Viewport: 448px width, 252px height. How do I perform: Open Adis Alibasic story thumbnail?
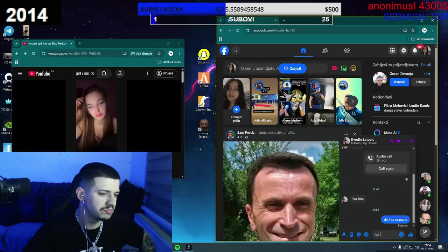point(264,101)
